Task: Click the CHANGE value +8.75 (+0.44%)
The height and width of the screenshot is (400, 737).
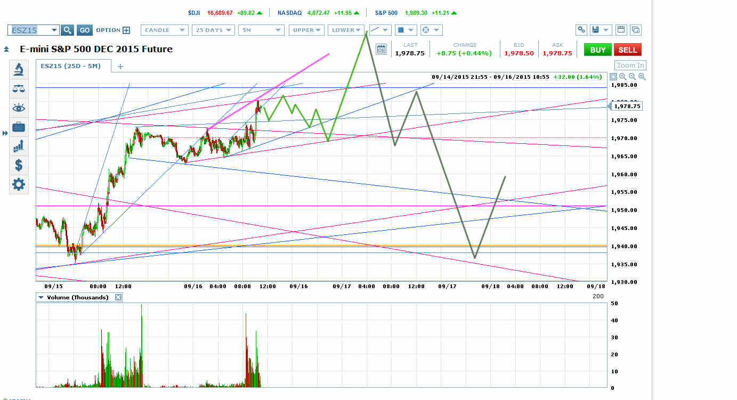Action: point(465,53)
